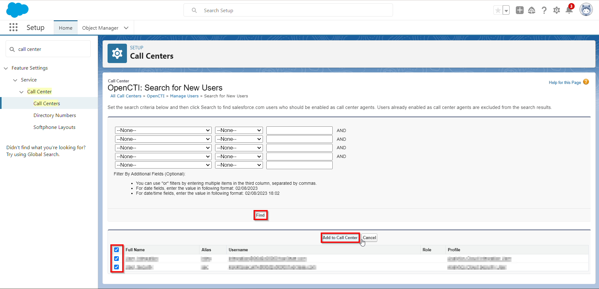Click the favorites star icon
The image size is (599, 289).
pos(498,10)
